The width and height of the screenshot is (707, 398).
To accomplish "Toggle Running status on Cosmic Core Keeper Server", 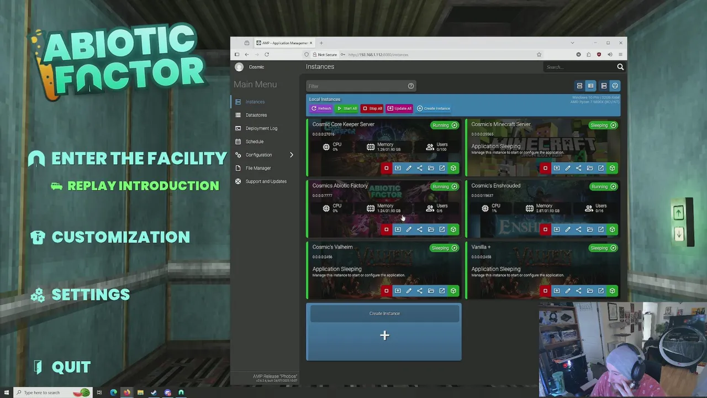I will click(x=445, y=125).
